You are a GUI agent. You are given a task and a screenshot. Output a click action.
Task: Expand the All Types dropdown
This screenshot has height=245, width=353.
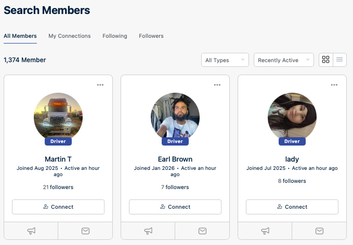[x=225, y=60]
